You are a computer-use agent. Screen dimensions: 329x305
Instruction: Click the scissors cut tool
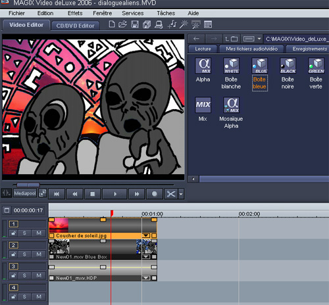coord(171,194)
